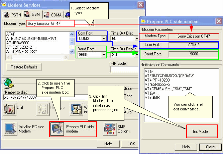Screen dimensions: 223x154
Task: Click the hourglass wait icon
Action: click(76, 109)
